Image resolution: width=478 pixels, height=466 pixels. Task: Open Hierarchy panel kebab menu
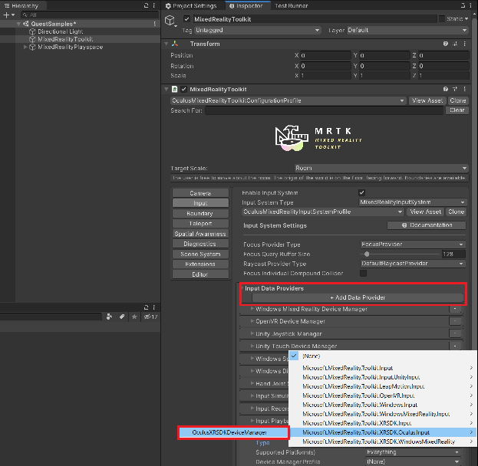point(154,5)
